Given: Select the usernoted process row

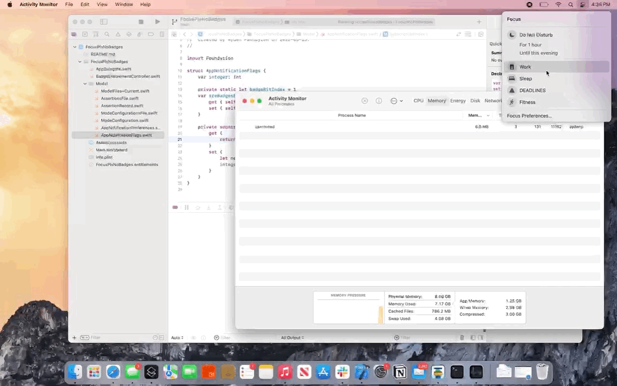Looking at the screenshot, I should (x=419, y=127).
